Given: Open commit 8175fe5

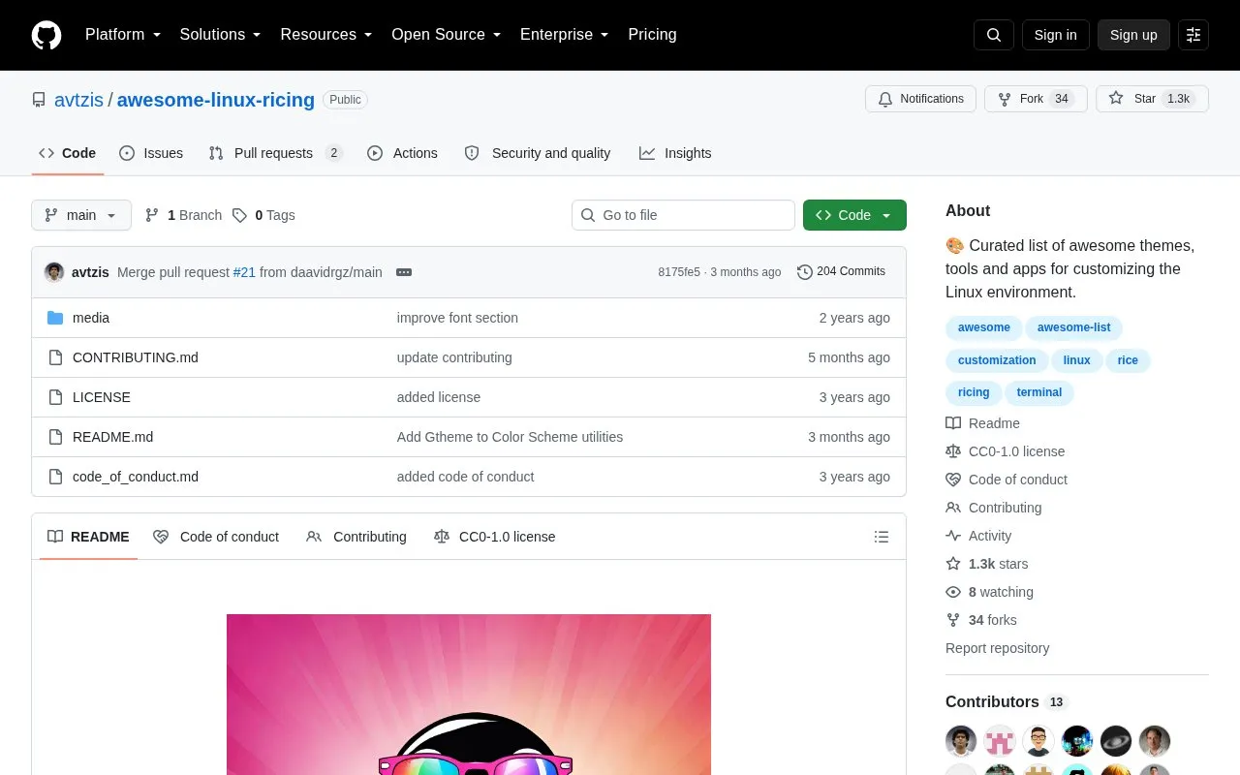Looking at the screenshot, I should (679, 272).
